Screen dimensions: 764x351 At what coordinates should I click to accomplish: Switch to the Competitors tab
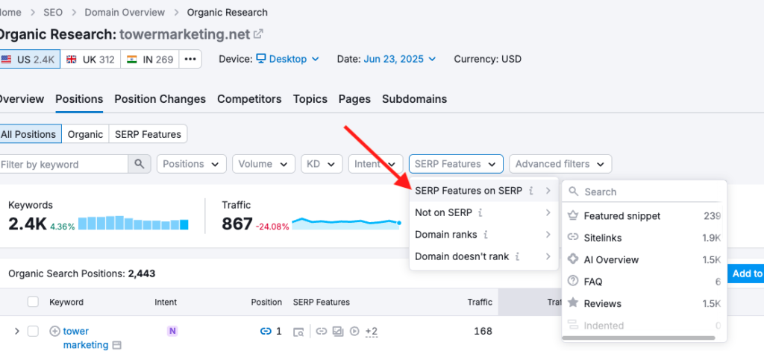(249, 99)
